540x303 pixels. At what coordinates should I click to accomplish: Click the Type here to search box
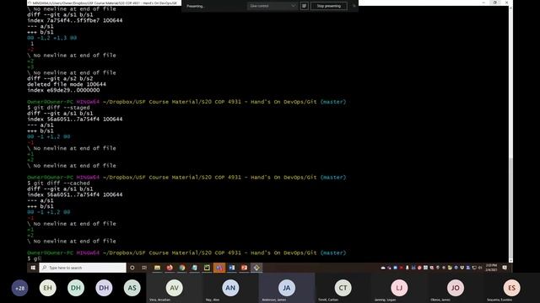coord(83,268)
